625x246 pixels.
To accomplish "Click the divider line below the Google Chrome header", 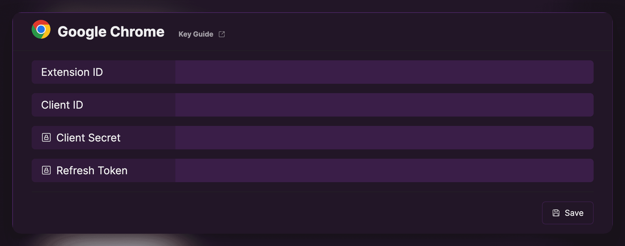I will click(x=312, y=51).
